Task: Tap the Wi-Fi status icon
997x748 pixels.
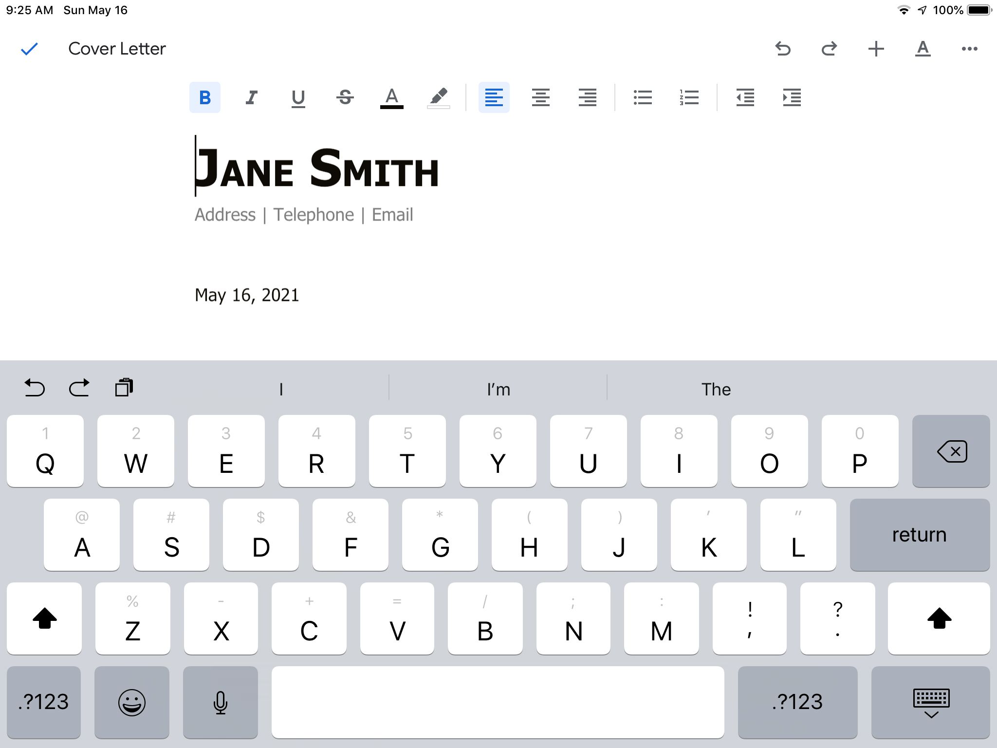Action: click(x=904, y=10)
